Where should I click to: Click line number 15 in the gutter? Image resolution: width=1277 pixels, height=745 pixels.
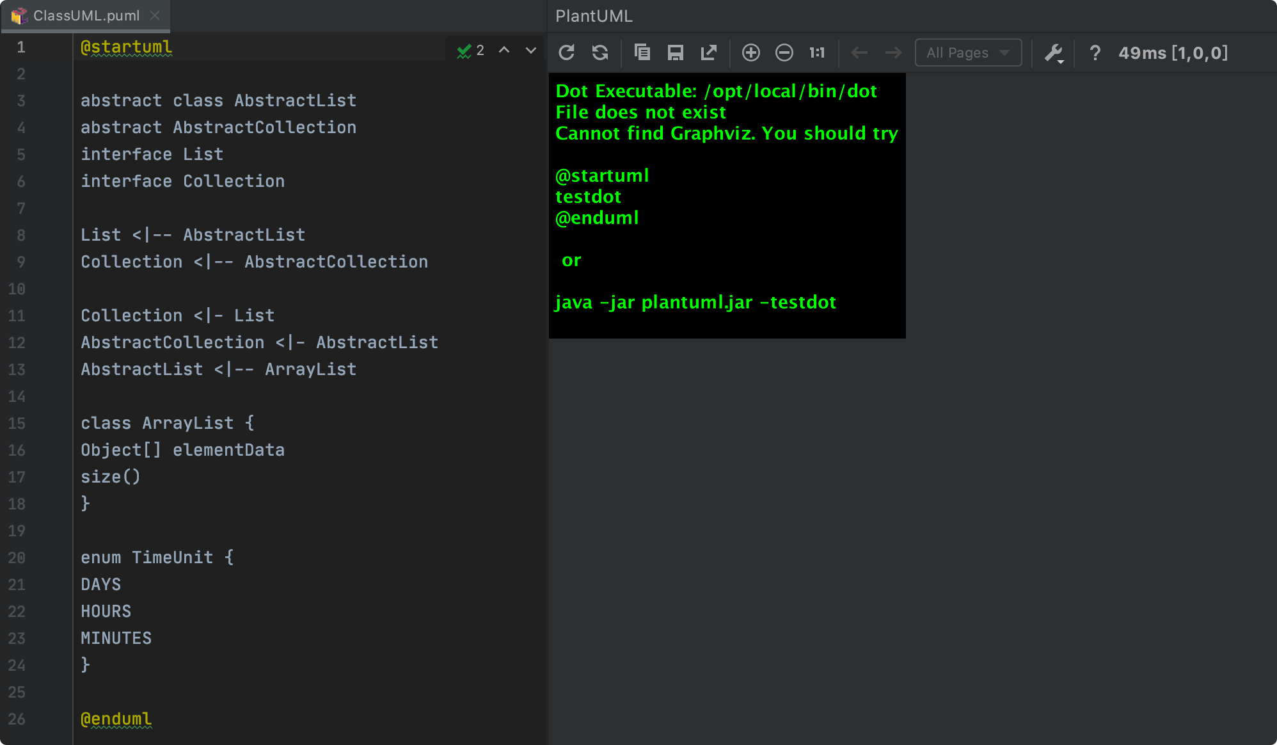pos(17,423)
